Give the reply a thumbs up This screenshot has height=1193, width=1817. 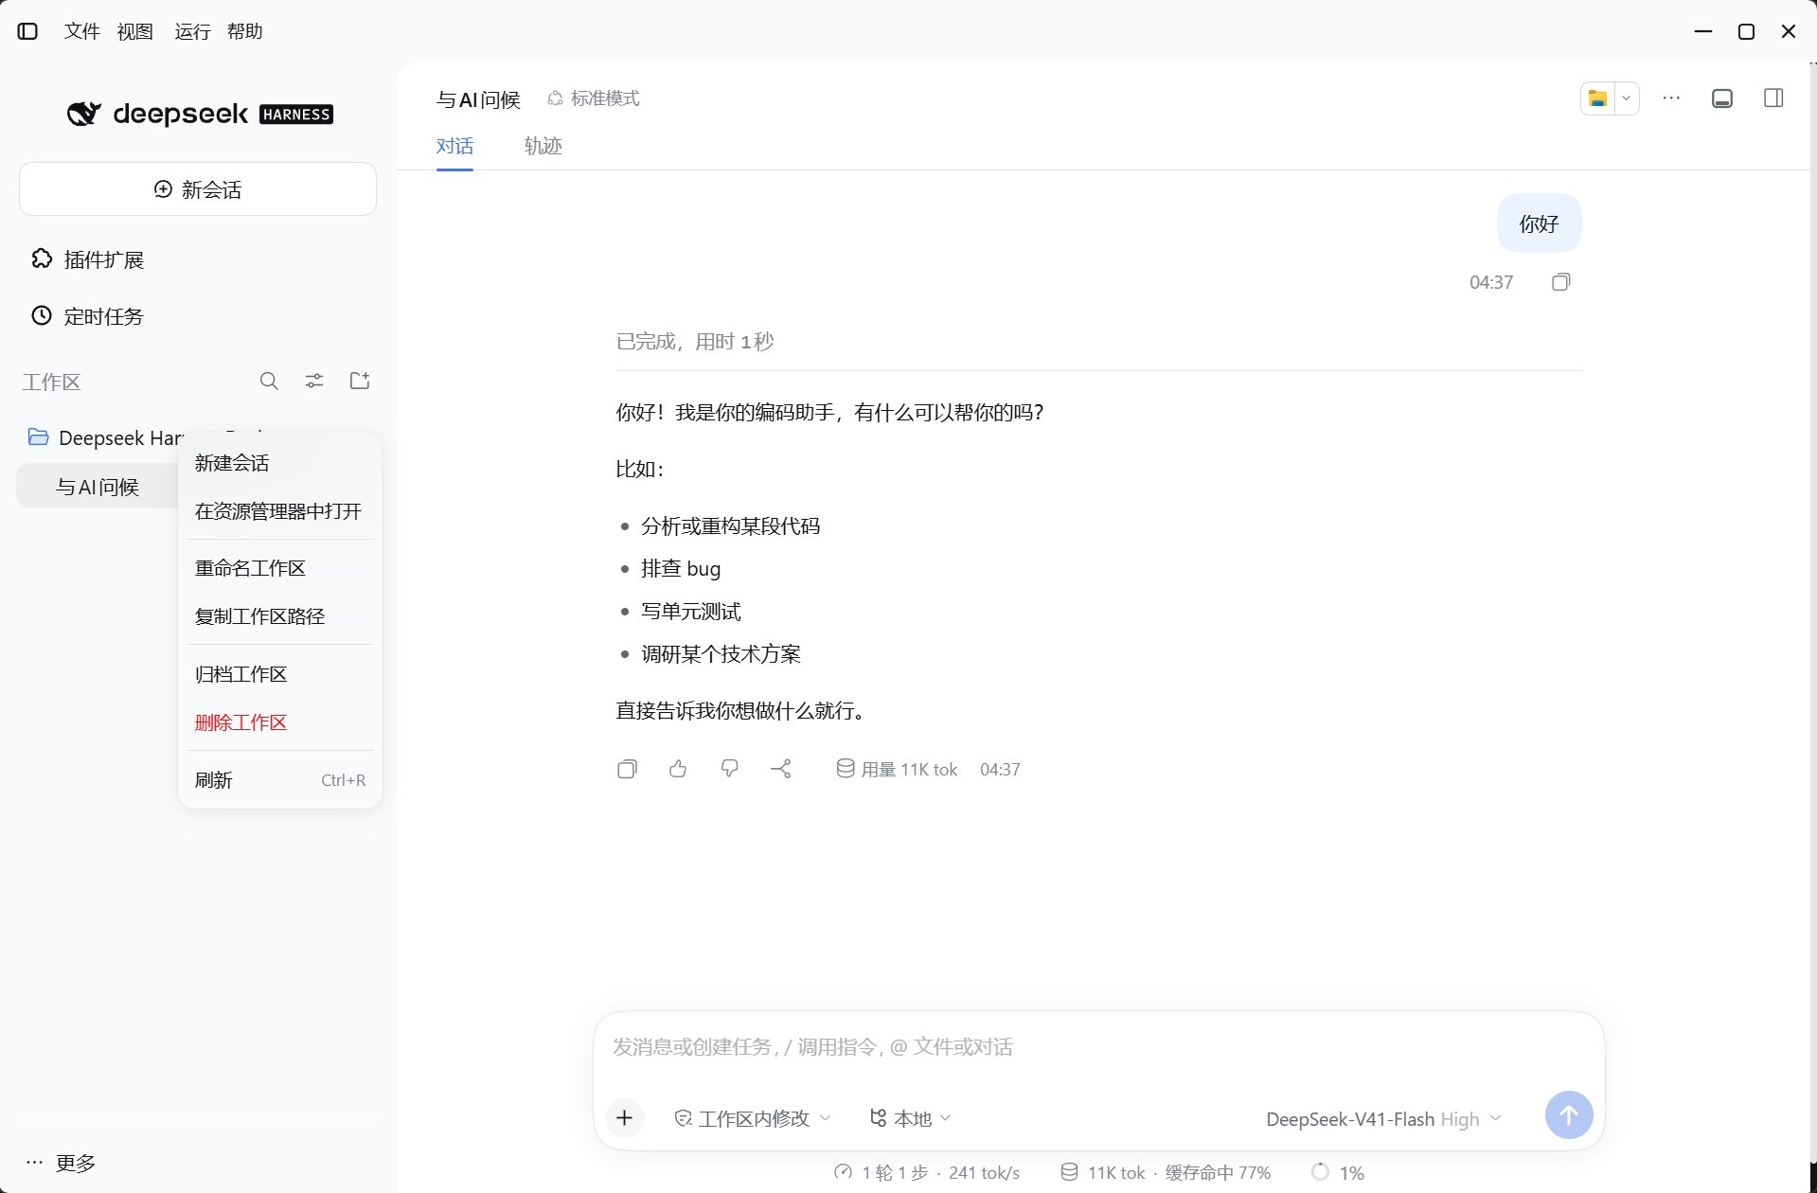(678, 769)
